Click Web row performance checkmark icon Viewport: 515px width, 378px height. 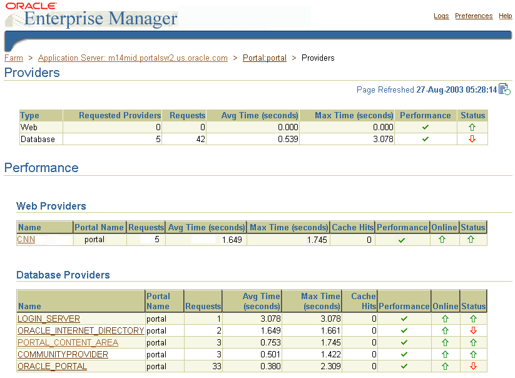tap(426, 127)
